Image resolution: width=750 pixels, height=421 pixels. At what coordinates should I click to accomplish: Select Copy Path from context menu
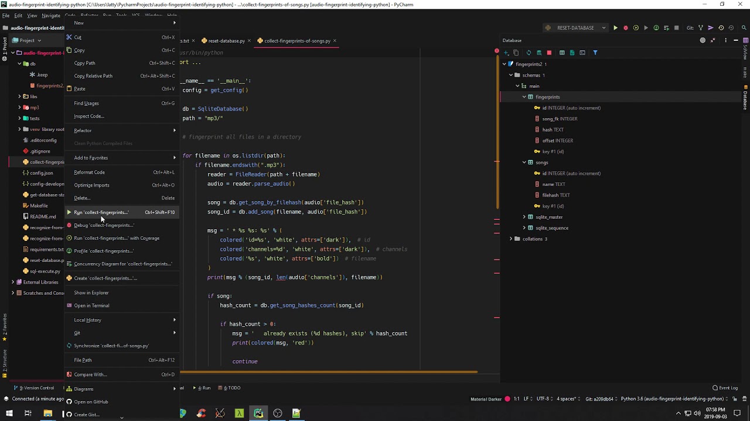click(121, 63)
